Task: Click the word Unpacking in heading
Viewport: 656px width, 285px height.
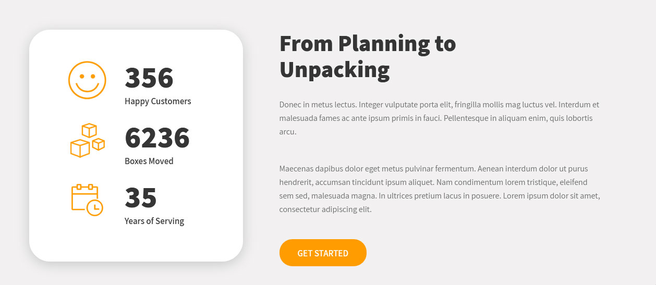Action: point(335,70)
